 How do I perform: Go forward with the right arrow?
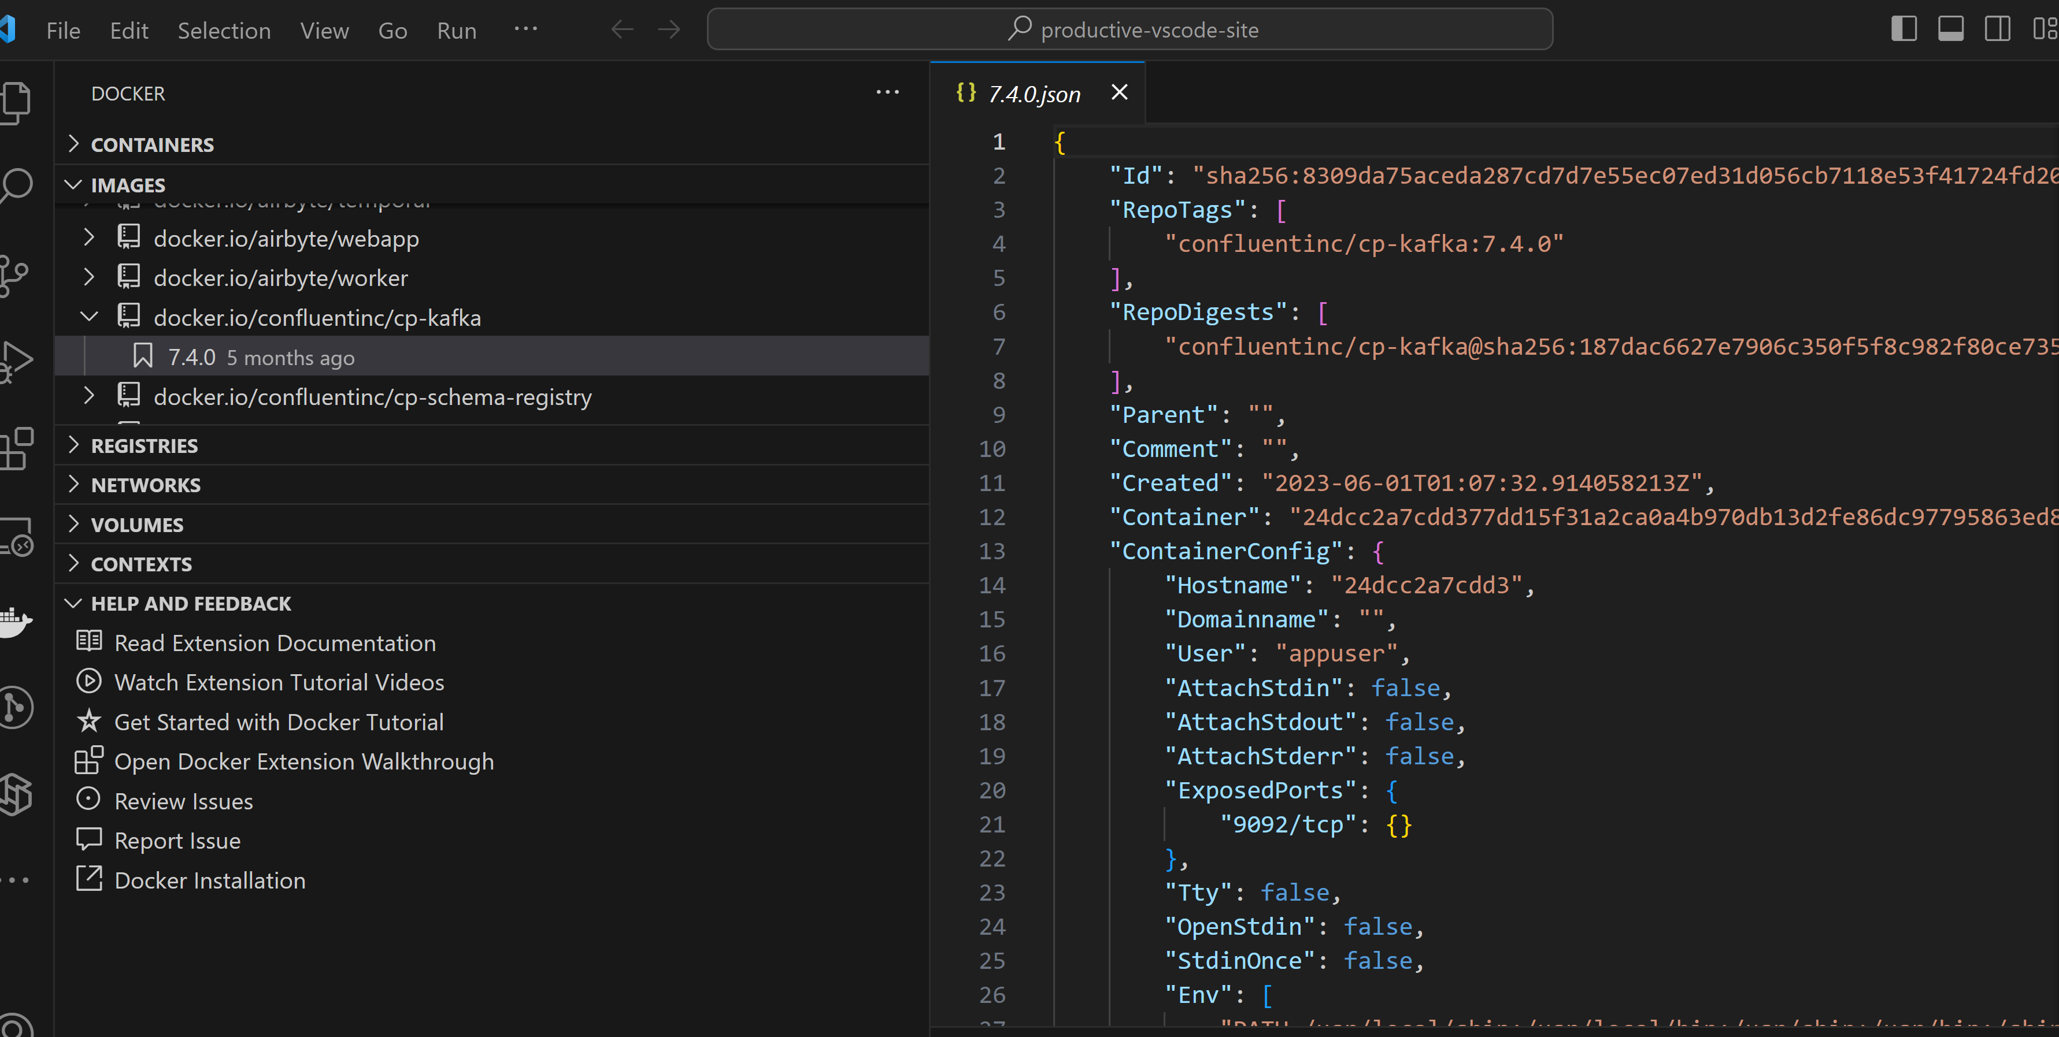pyautogui.click(x=669, y=29)
